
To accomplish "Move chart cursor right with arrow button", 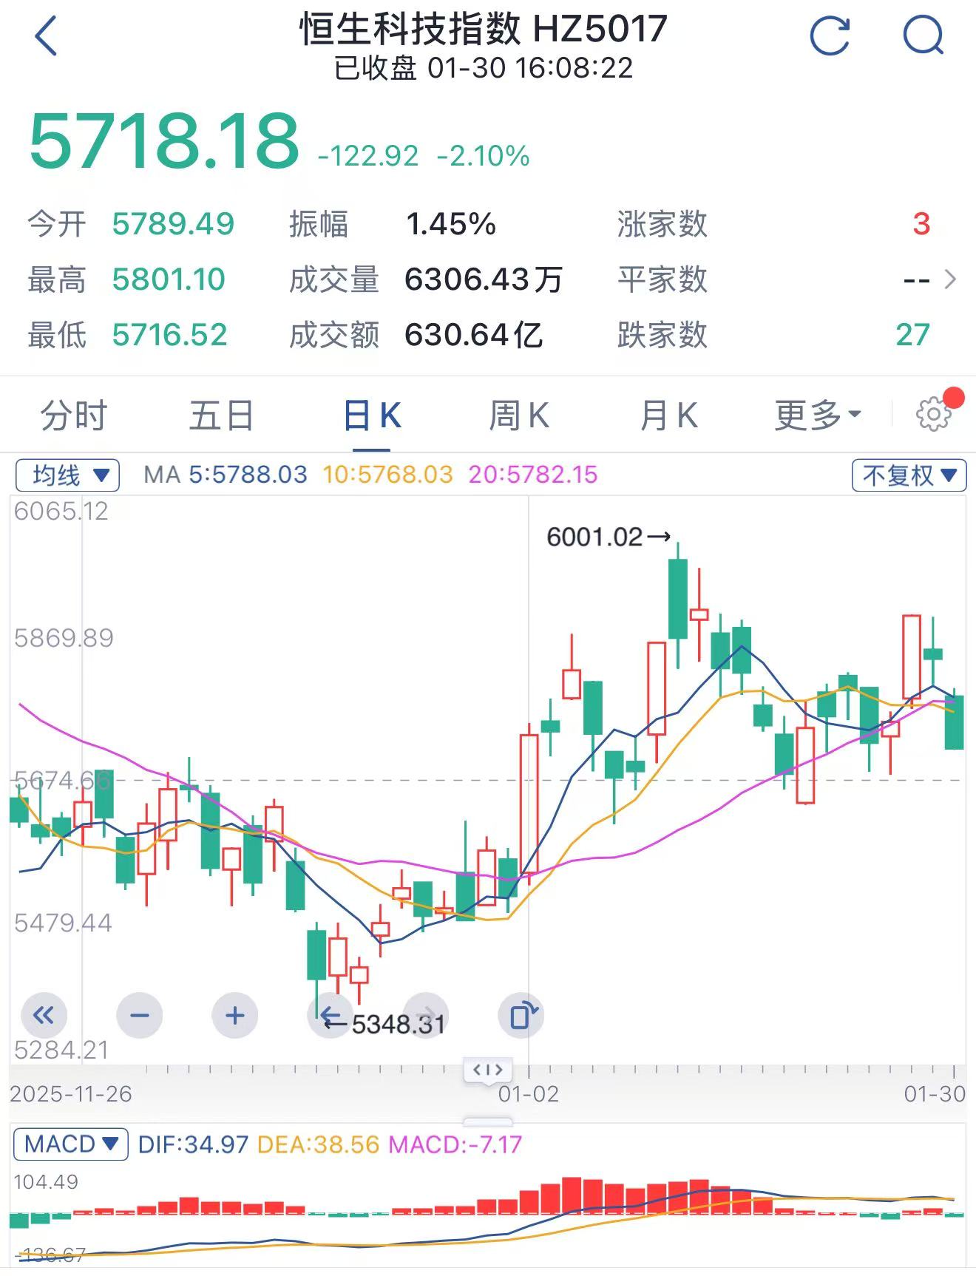I will [x=426, y=1015].
